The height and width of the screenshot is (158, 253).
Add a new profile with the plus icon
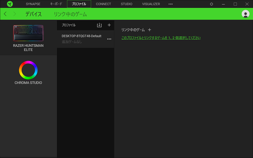(109, 25)
